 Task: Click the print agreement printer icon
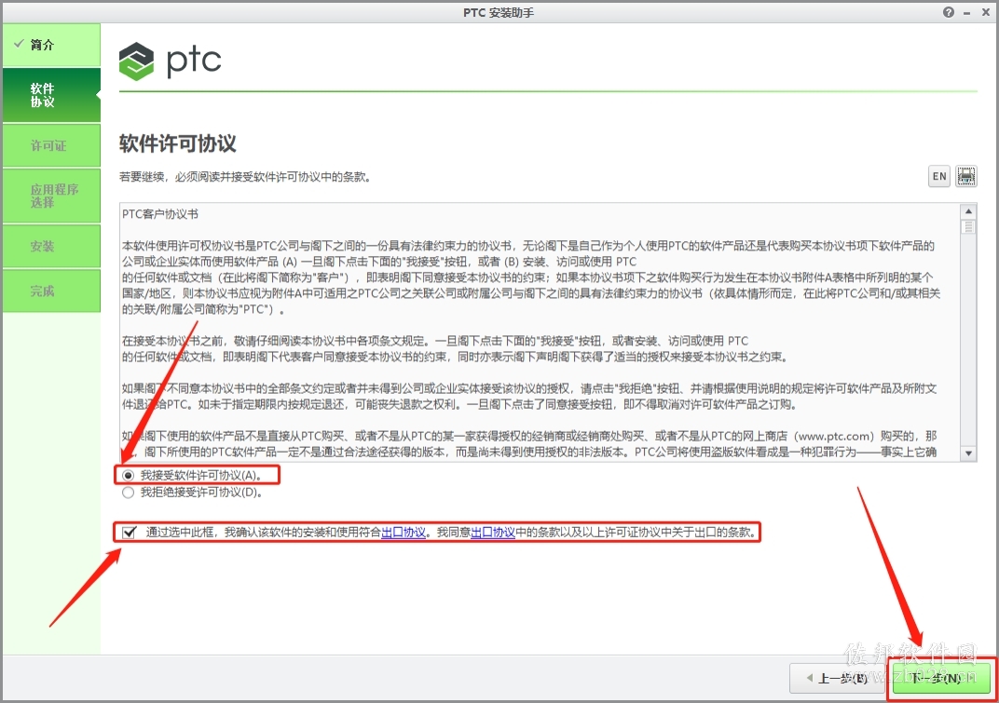coord(965,176)
